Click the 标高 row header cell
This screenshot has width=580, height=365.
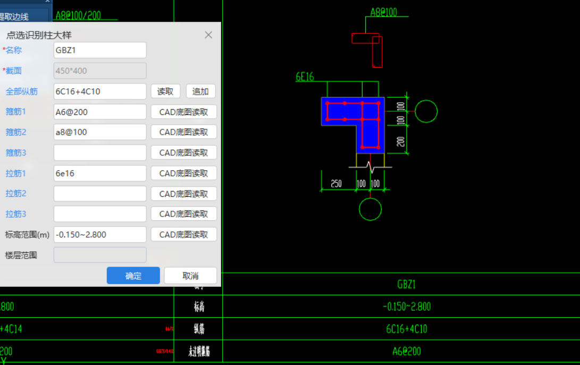(x=199, y=306)
